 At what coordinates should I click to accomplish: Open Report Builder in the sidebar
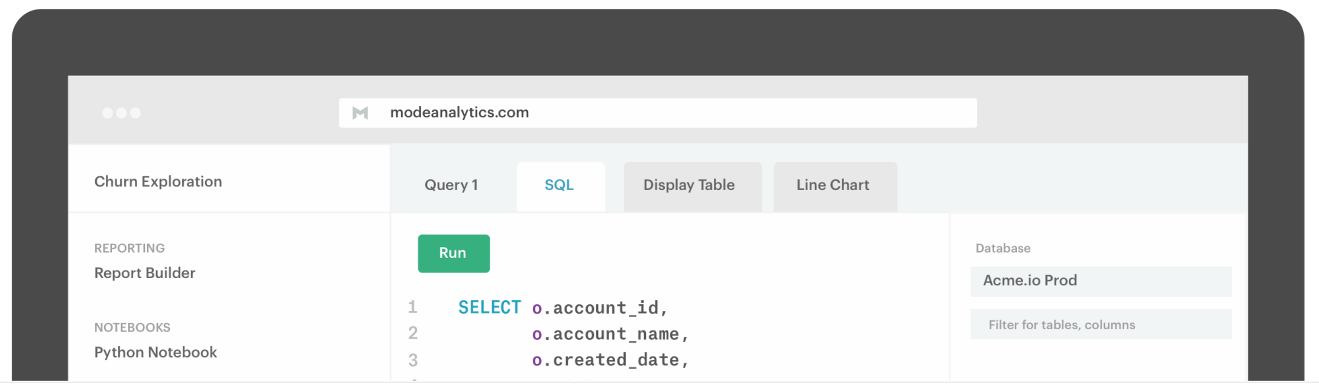145,273
